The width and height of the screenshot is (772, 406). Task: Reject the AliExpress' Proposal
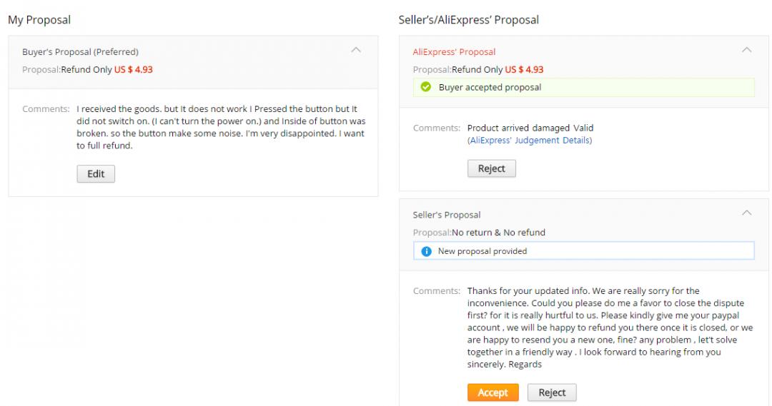click(491, 168)
